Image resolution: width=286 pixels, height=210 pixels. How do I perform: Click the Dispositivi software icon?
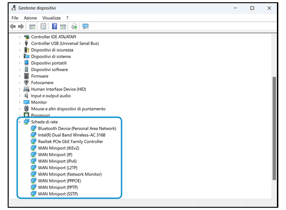(x=27, y=69)
